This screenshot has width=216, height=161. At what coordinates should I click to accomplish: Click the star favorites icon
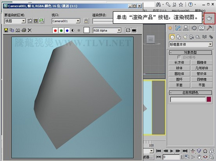181,5
